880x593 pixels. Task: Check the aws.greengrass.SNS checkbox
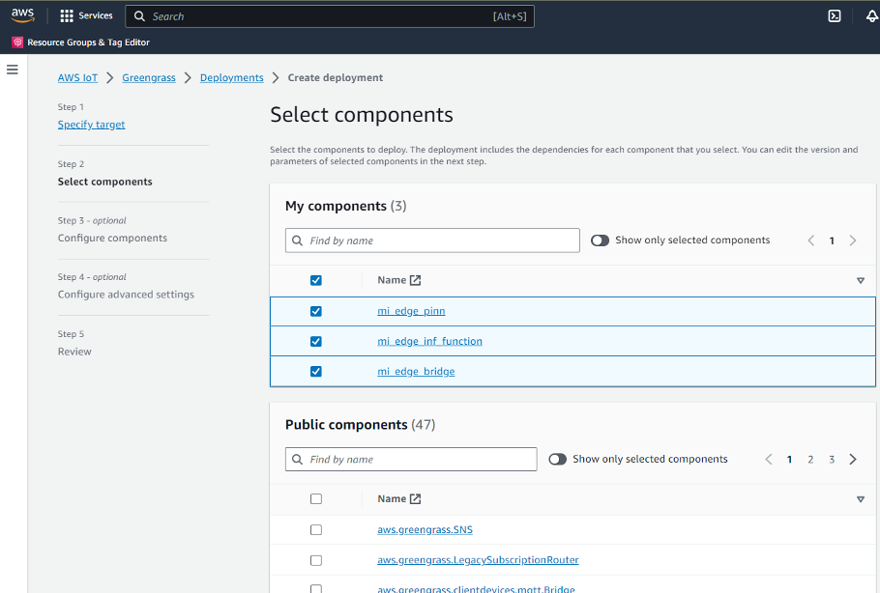pos(316,530)
